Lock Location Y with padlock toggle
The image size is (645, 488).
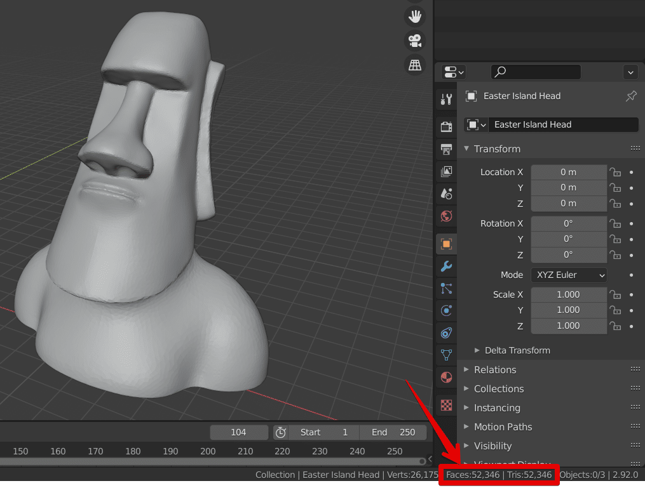point(615,188)
